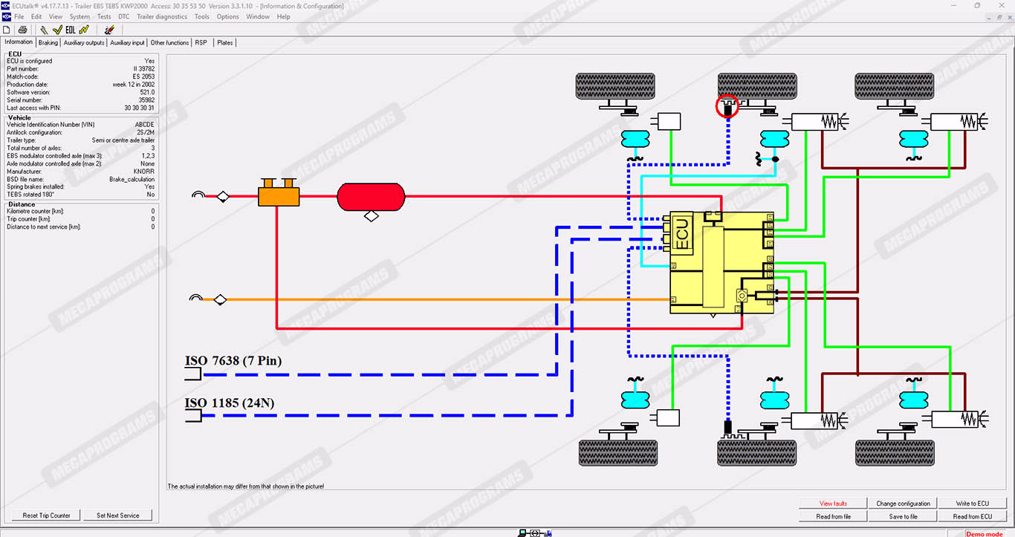Open the wrench configuration toolbar icon
1015x537 pixels.
click(44, 30)
